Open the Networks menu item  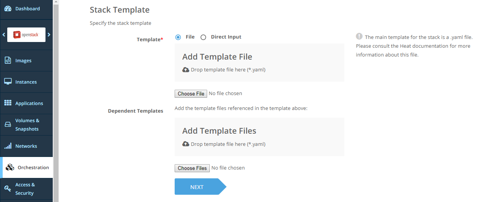(26, 146)
